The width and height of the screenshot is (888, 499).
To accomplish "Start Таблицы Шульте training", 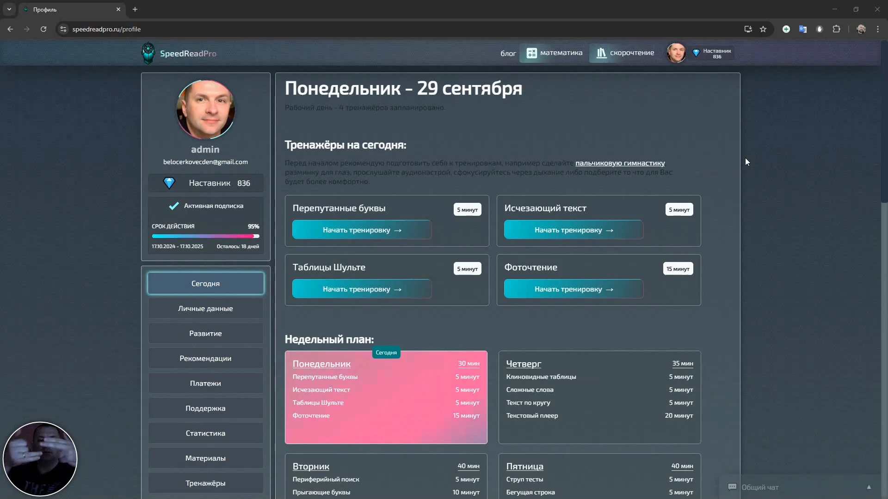I will (x=362, y=289).
